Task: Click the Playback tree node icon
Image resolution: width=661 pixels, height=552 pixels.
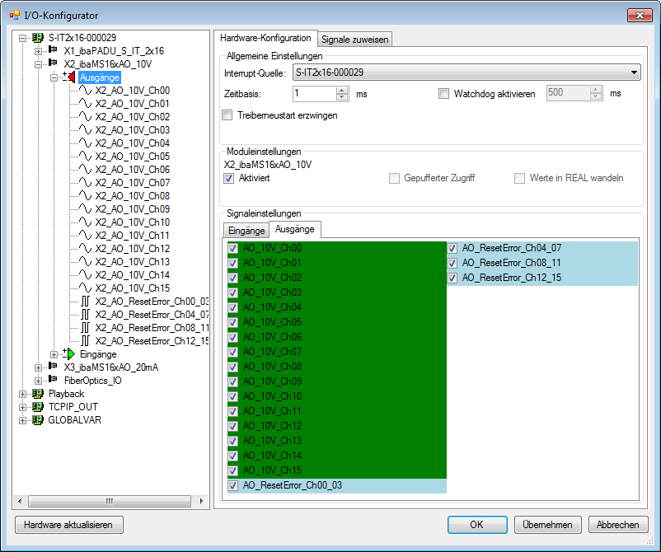Action: 38,394
